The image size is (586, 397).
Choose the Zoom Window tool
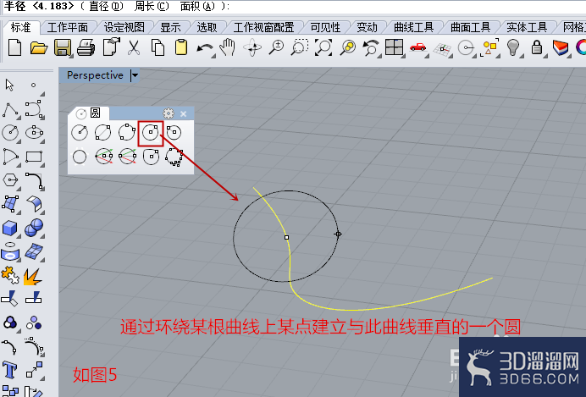(300, 47)
